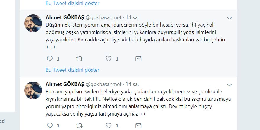
Task: Click profile photo beside "Bu cami yapılsın" tweet
Action: click(33, 90)
